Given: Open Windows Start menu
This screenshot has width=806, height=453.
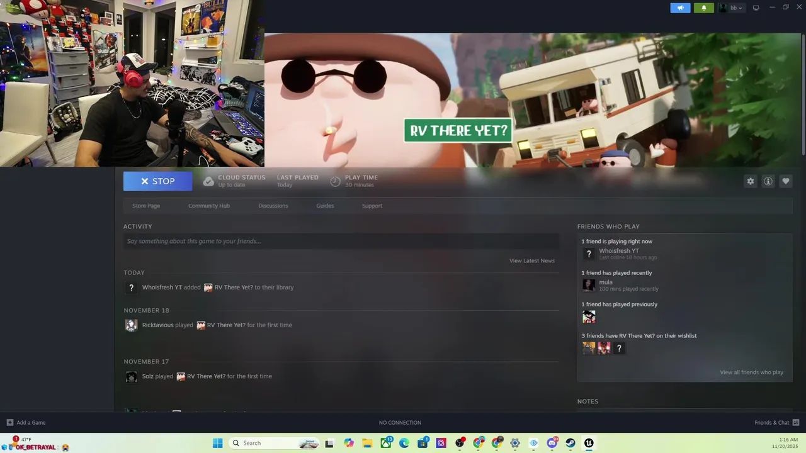Looking at the screenshot, I should [218, 443].
